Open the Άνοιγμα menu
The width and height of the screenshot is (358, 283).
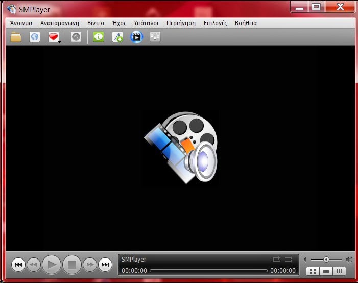[x=21, y=23]
